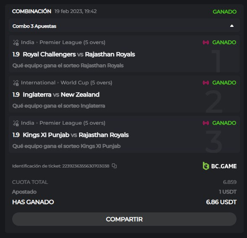Click the cricket icon beside International World Cup
This screenshot has width=247, height=238.
[x=16, y=83]
